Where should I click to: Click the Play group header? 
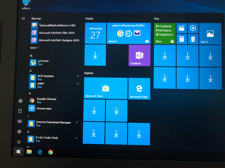coord(156,19)
